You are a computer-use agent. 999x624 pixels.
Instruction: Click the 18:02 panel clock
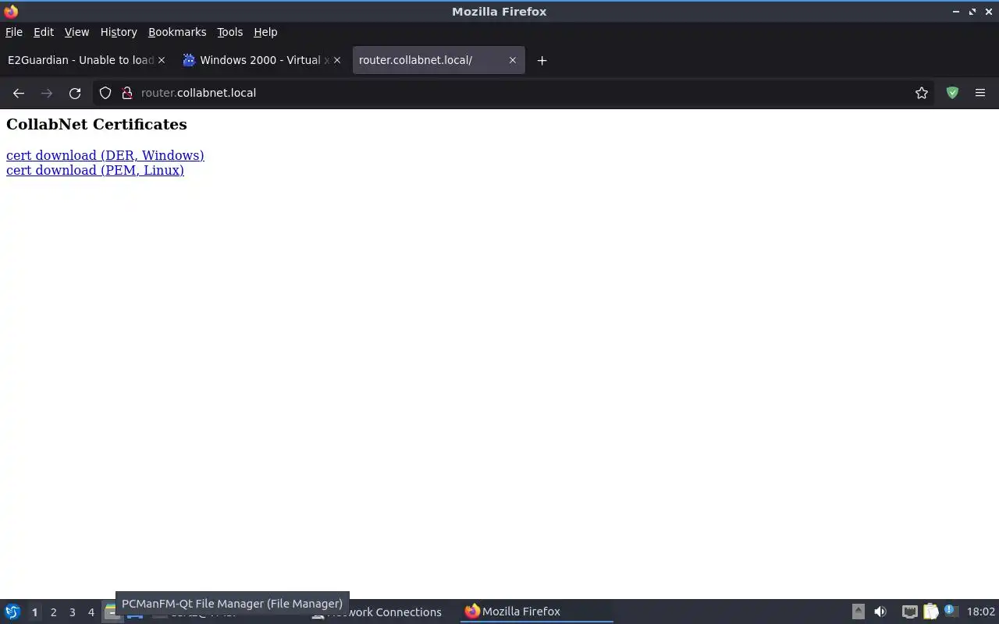(x=980, y=612)
